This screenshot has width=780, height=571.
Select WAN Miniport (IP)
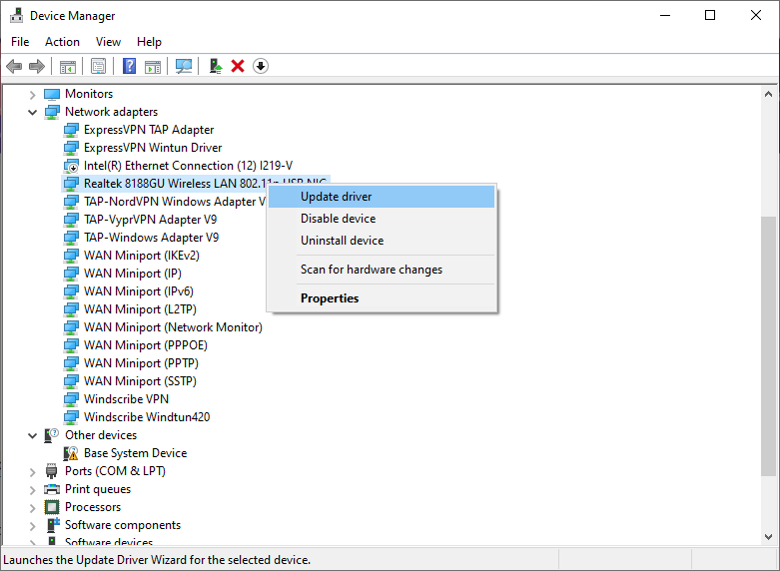click(132, 274)
